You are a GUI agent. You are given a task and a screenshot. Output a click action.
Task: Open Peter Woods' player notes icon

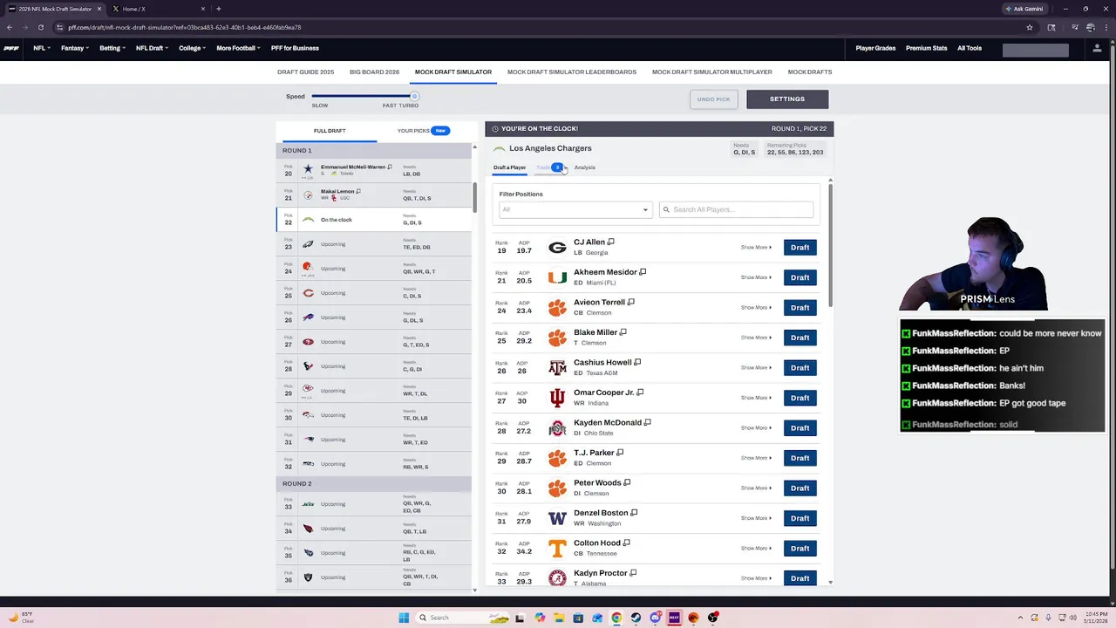point(627,482)
